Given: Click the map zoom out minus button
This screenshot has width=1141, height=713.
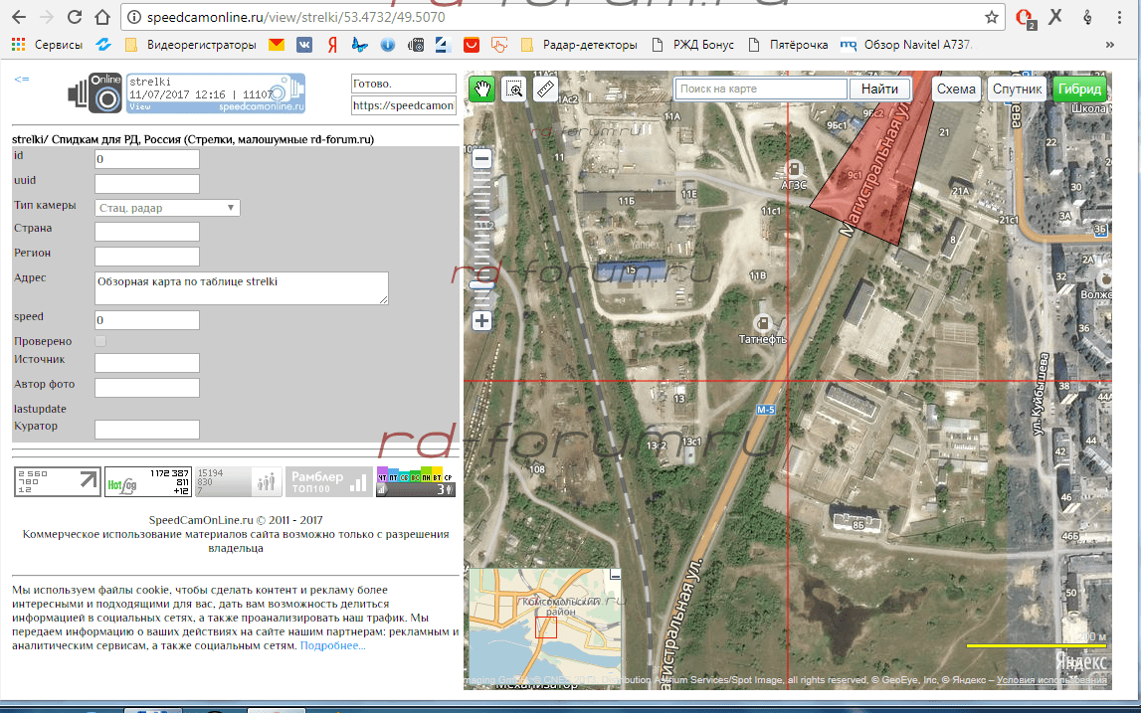Looking at the screenshot, I should (481, 158).
